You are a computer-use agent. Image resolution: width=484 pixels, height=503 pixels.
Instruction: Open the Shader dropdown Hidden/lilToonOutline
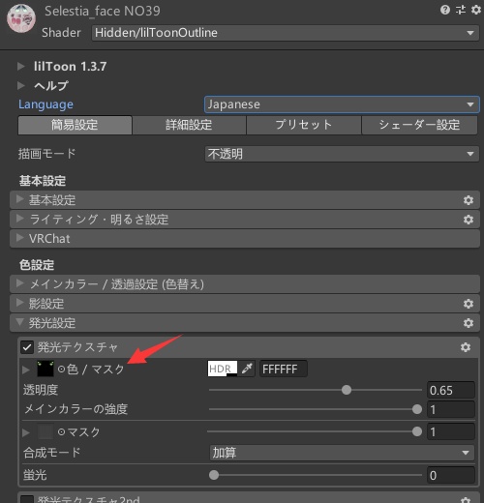tap(286, 33)
